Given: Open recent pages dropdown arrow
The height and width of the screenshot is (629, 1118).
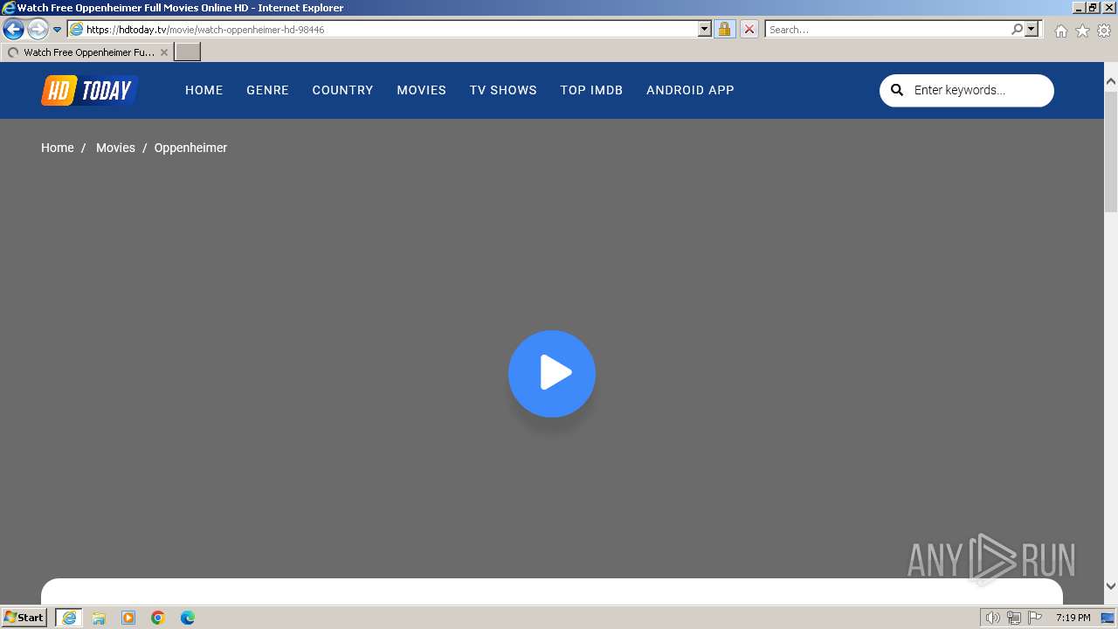Looking at the screenshot, I should (57, 30).
